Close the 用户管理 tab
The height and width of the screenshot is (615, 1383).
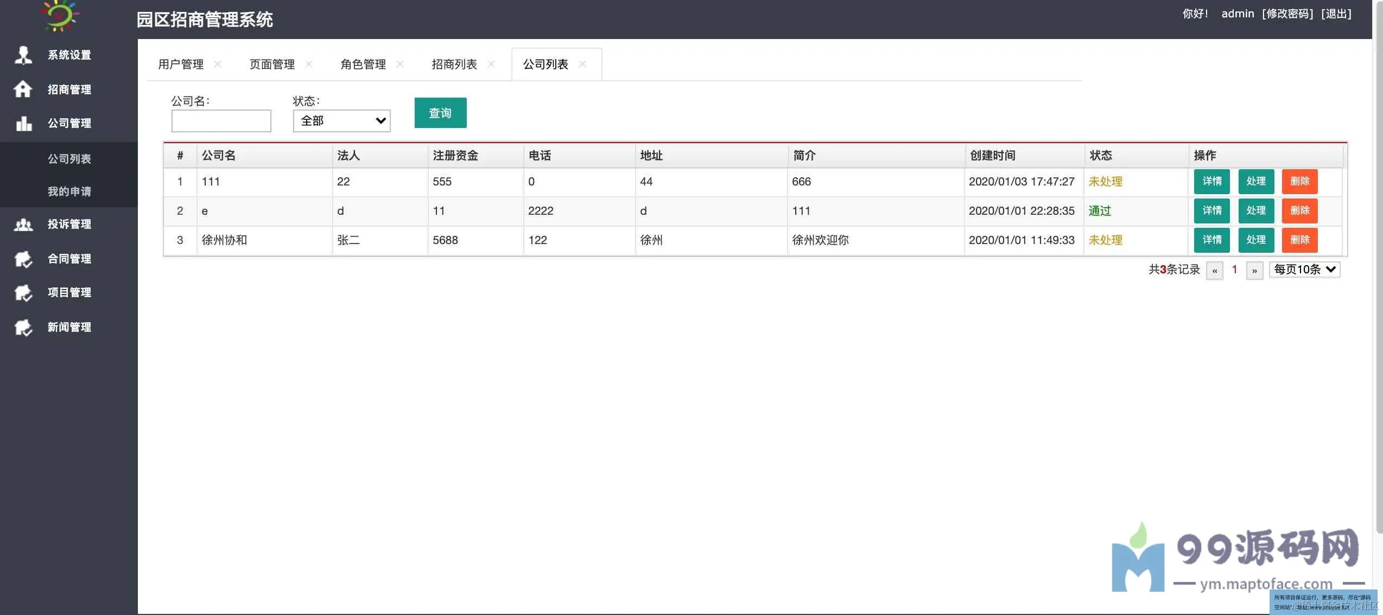point(218,64)
